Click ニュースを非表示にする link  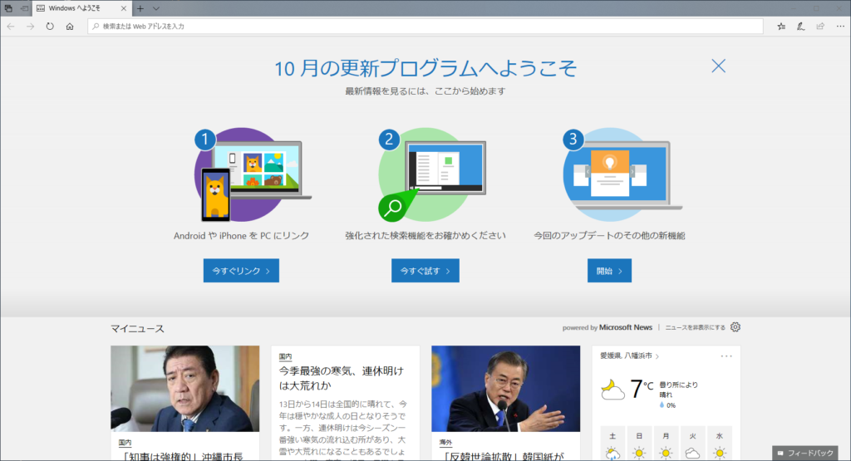pos(696,327)
